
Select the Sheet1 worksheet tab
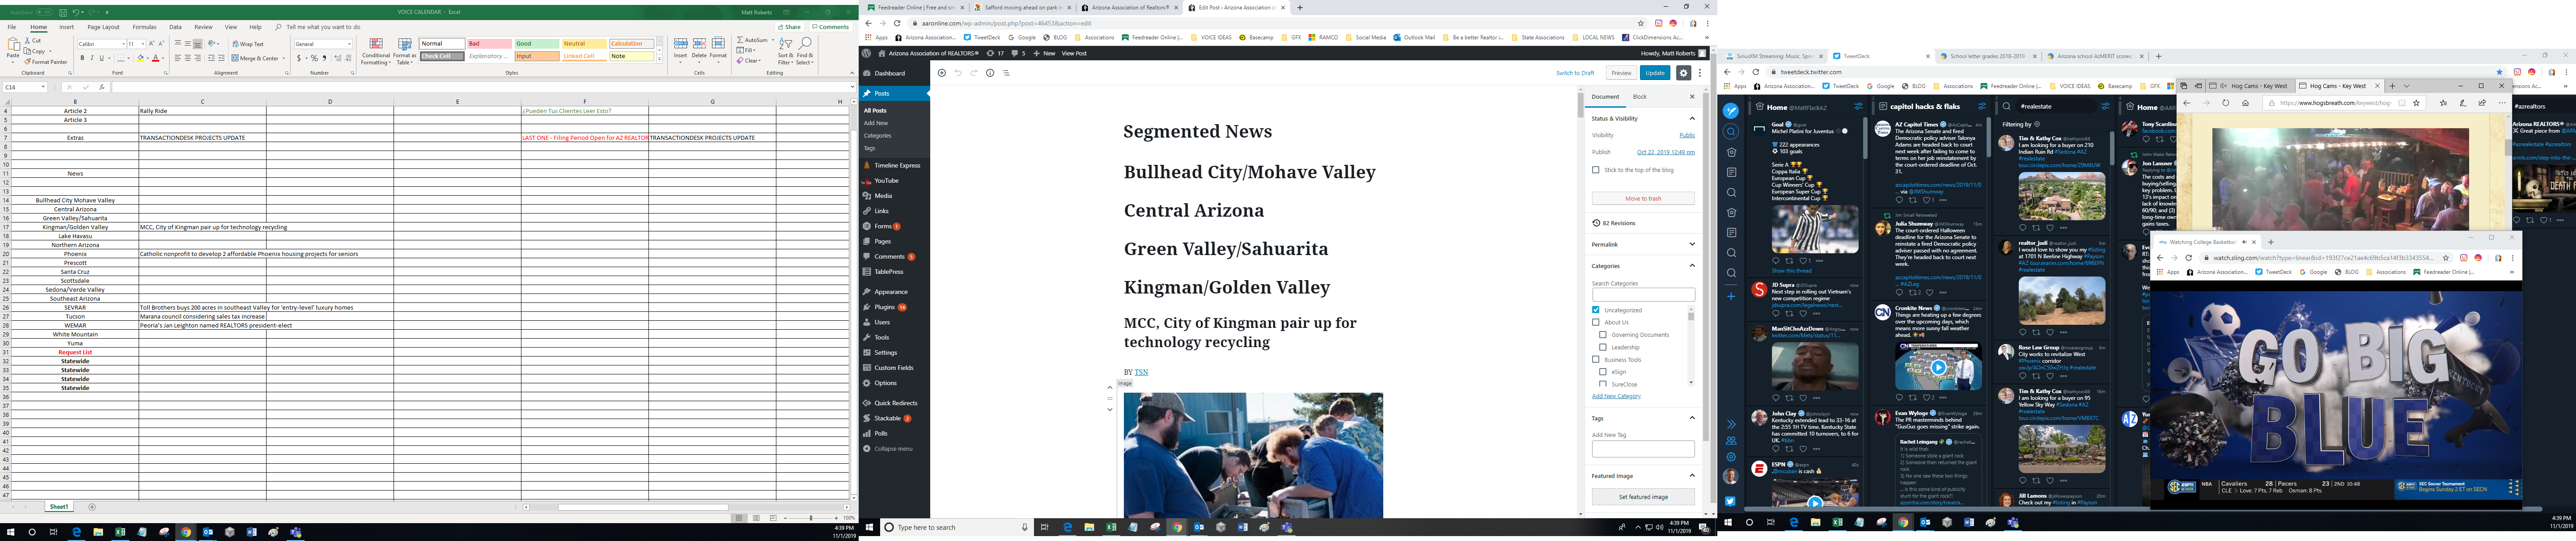[59, 507]
